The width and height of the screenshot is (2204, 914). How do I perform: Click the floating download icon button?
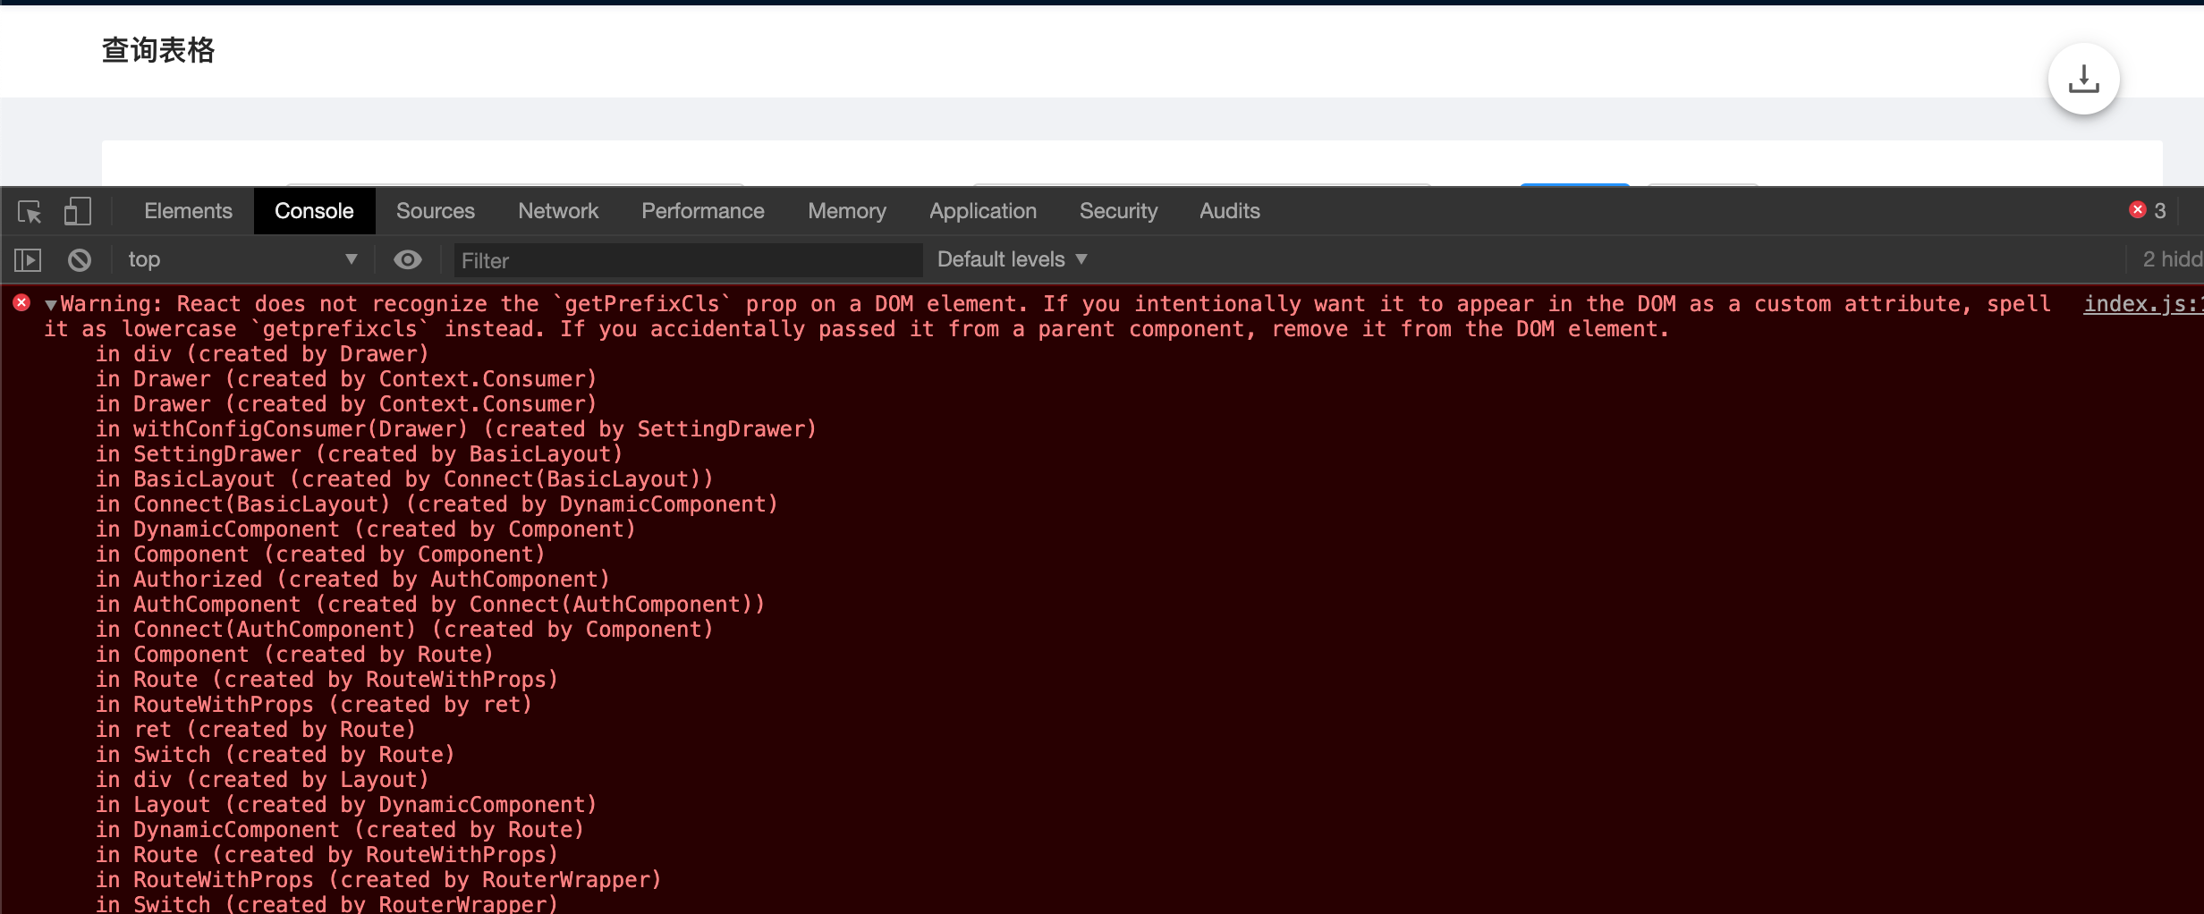(x=2083, y=79)
